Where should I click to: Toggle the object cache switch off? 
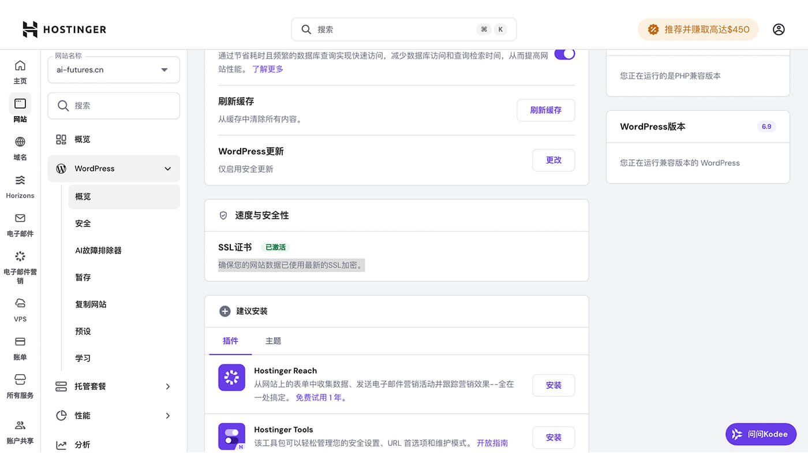[564, 53]
